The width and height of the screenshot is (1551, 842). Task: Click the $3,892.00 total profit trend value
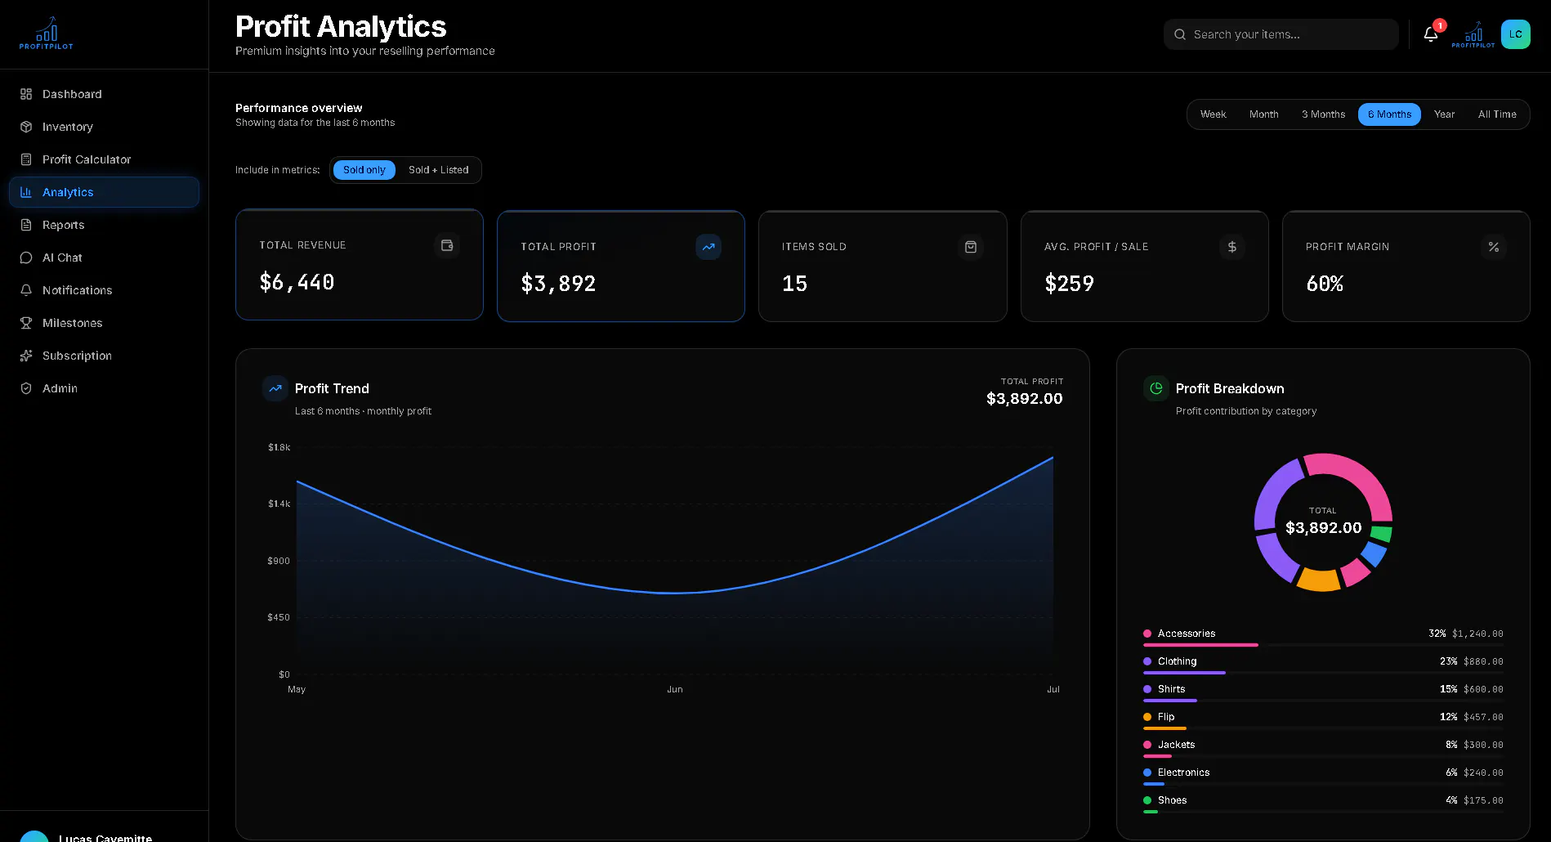[x=1024, y=398]
